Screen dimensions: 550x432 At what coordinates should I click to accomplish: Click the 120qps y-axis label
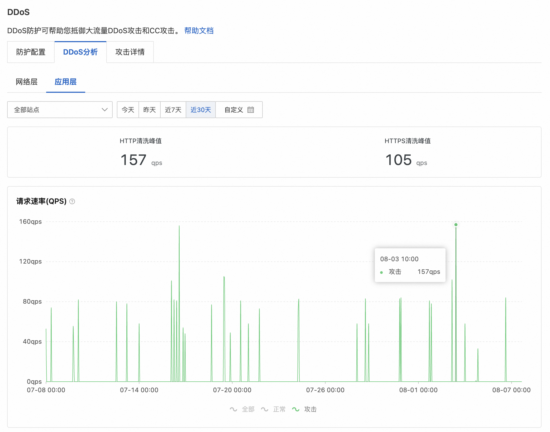[30, 261]
